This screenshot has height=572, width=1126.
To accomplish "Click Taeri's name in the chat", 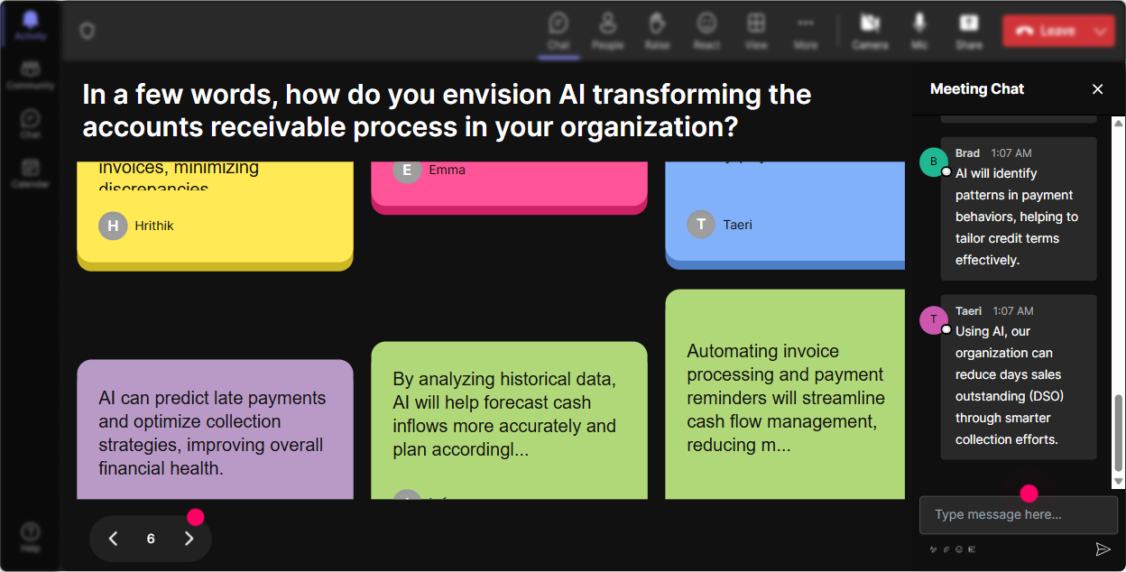I will pyautogui.click(x=968, y=311).
